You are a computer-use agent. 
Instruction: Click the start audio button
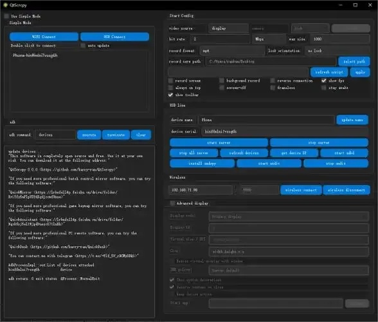[x=269, y=164]
